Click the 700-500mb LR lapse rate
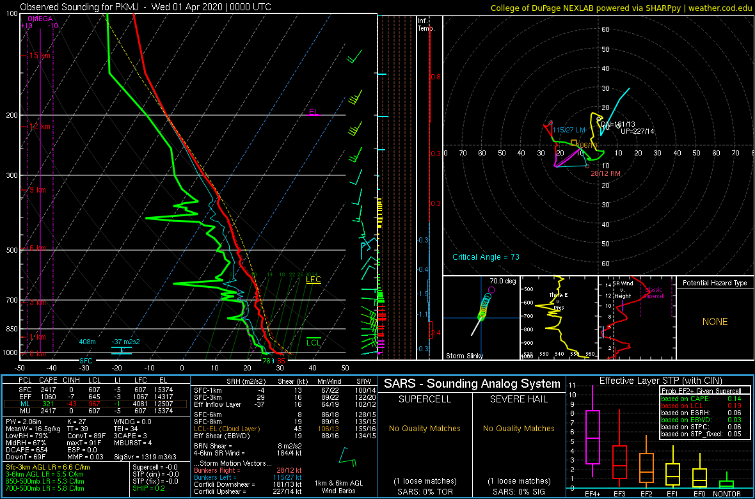Screen dimensions: 755x499 pos(44,488)
